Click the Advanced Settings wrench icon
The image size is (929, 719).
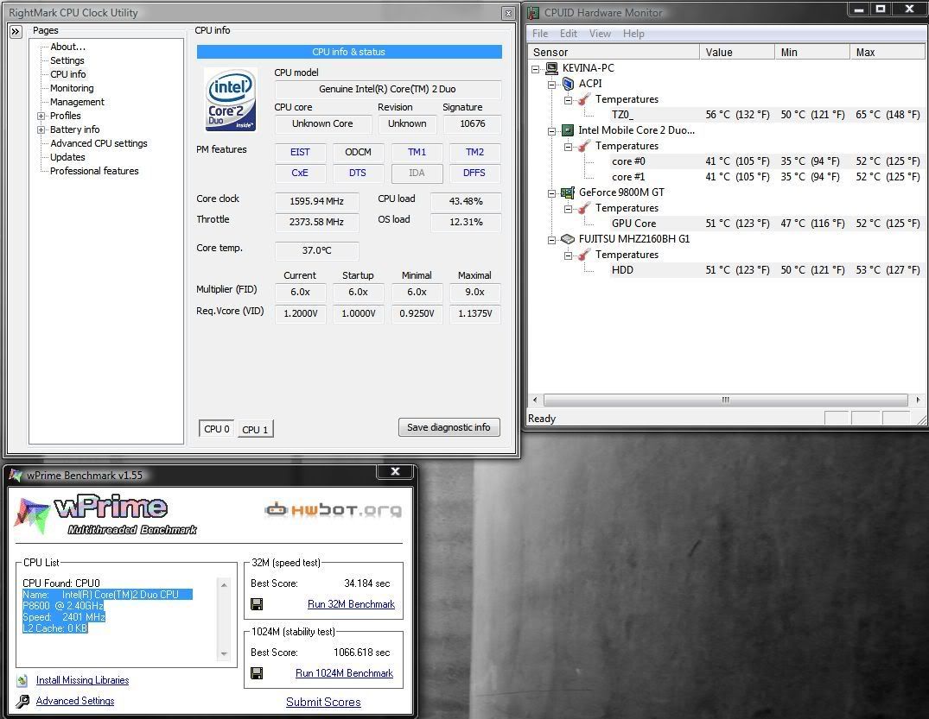click(x=22, y=701)
